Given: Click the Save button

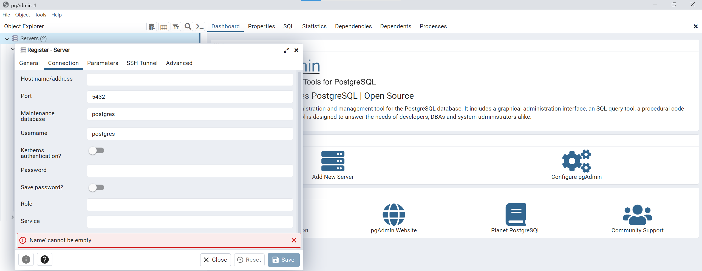Looking at the screenshot, I should (x=284, y=260).
